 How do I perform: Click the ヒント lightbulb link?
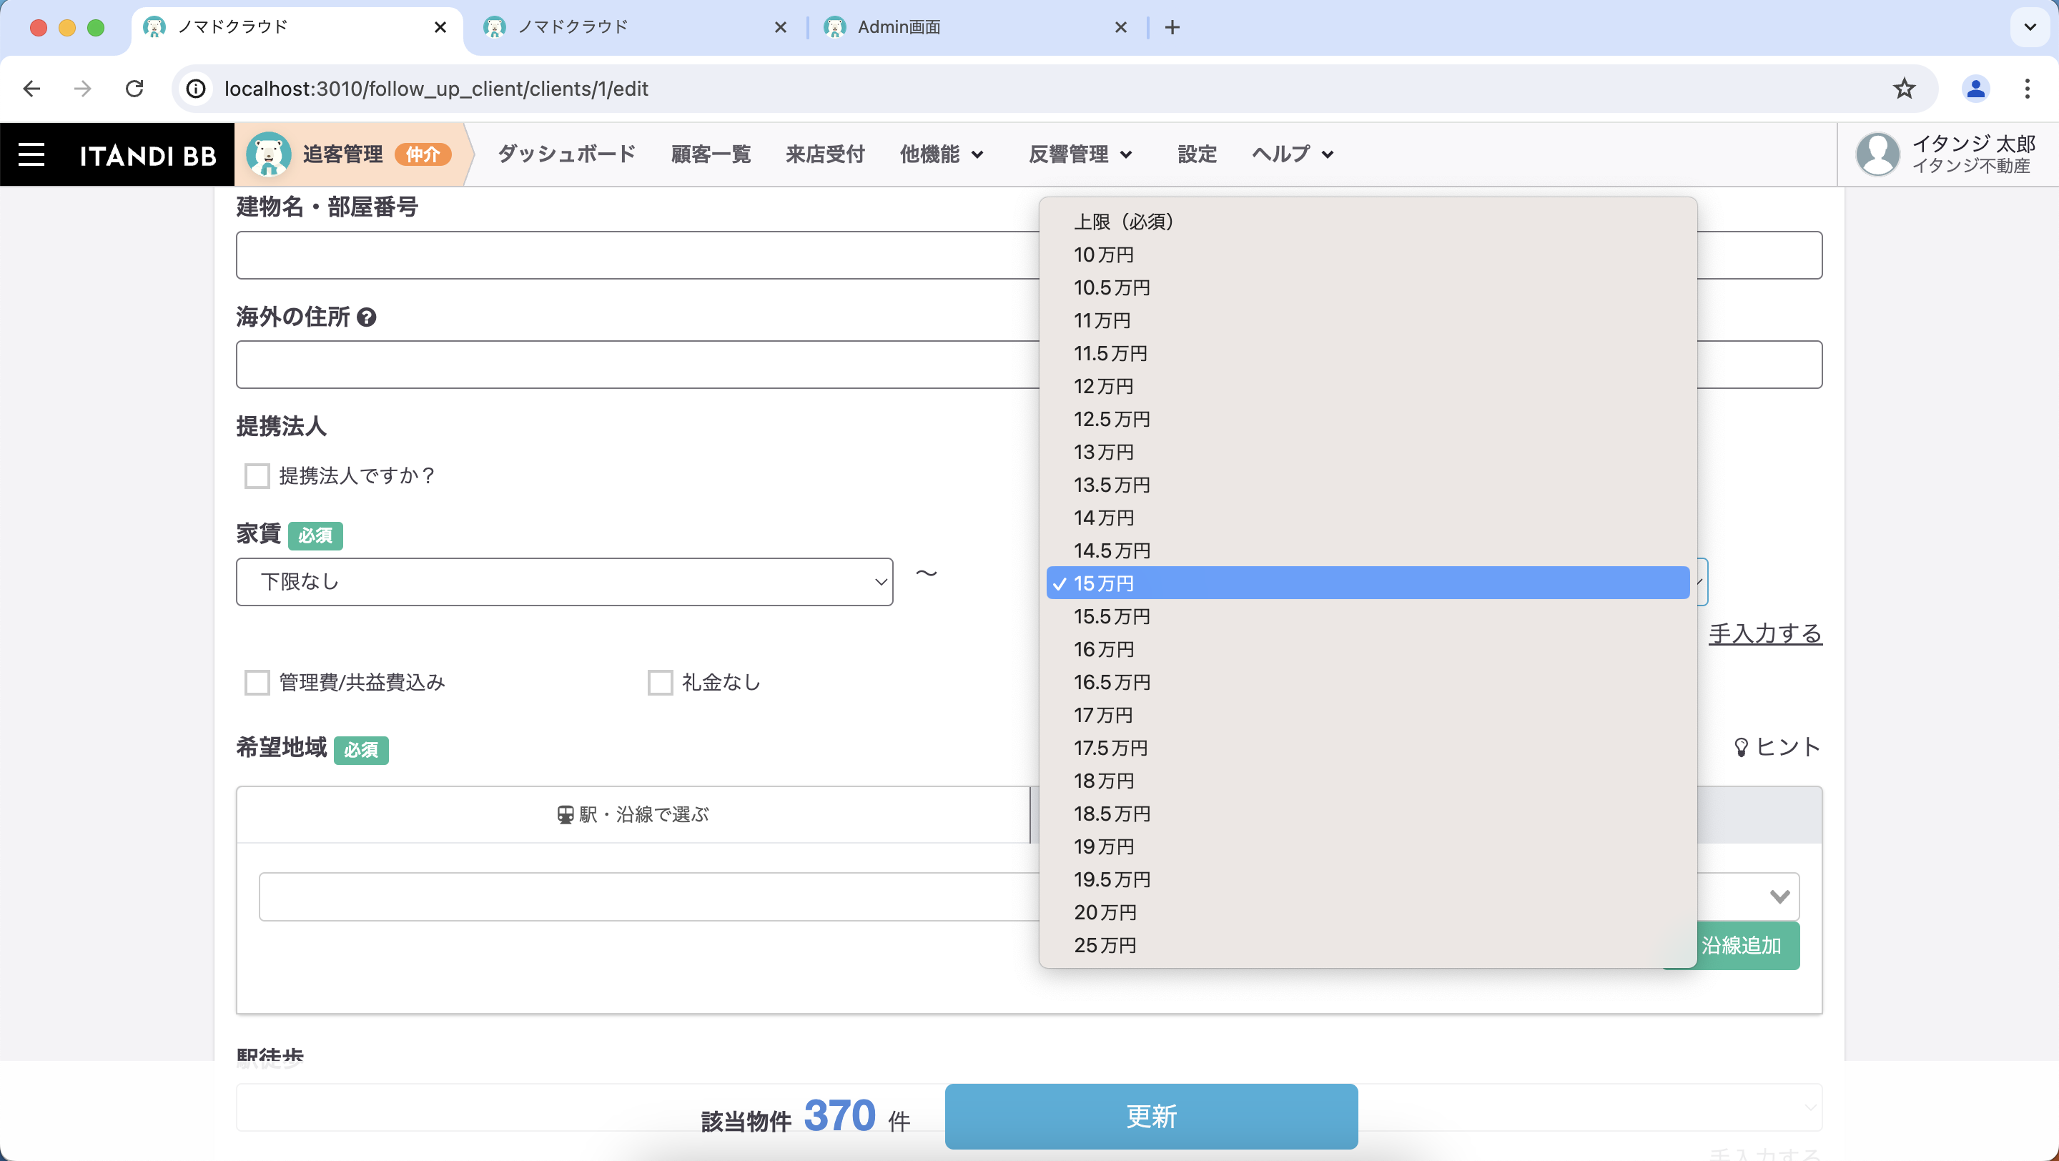(1775, 747)
